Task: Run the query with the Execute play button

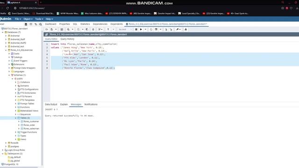Action: pos(141,29)
